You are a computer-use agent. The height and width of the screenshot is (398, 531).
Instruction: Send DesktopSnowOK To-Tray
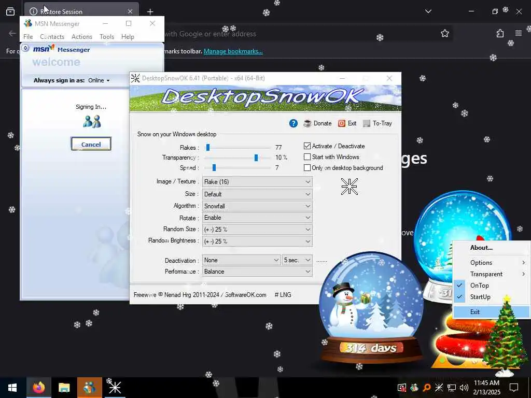coord(378,123)
